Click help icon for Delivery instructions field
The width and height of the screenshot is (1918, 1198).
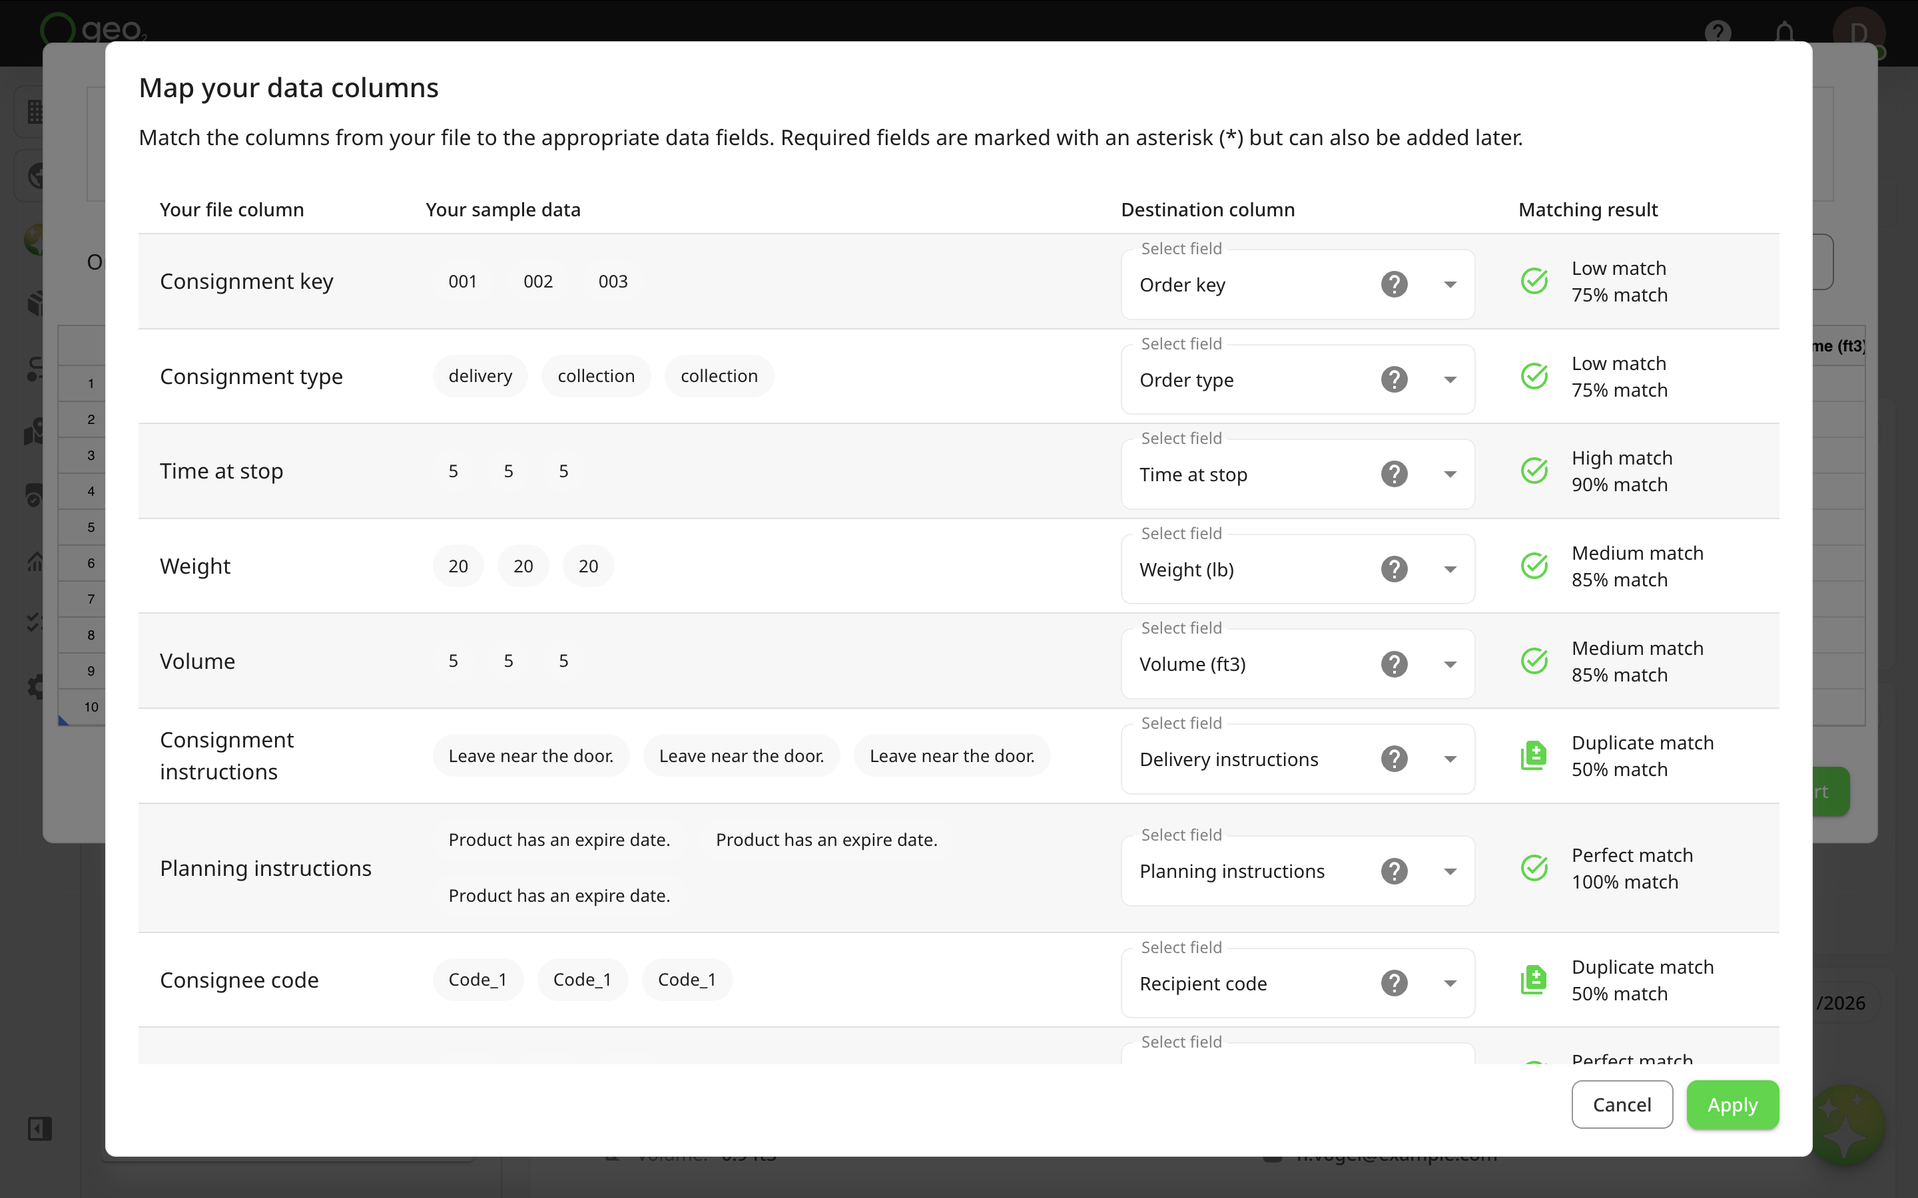[x=1394, y=759]
